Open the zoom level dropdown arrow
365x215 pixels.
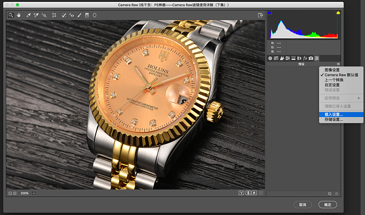click(x=34, y=193)
